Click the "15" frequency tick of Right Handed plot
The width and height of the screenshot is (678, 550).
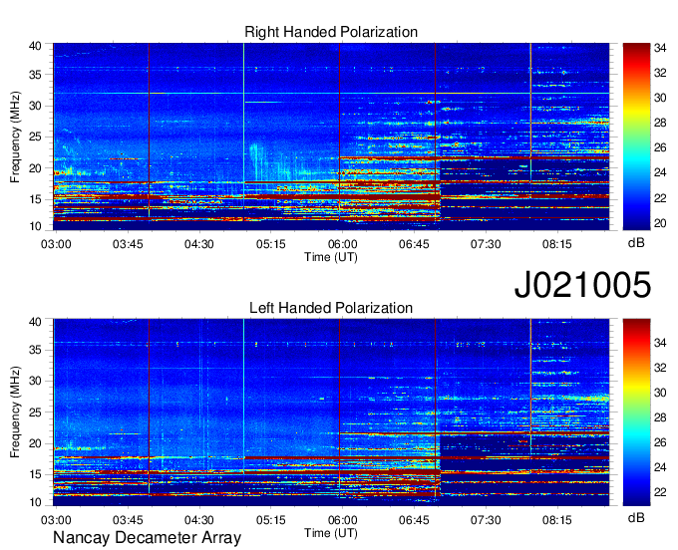click(x=35, y=199)
